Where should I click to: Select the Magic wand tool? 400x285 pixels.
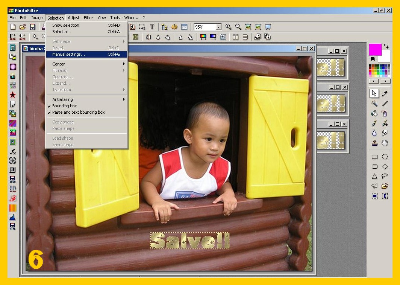(x=374, y=103)
